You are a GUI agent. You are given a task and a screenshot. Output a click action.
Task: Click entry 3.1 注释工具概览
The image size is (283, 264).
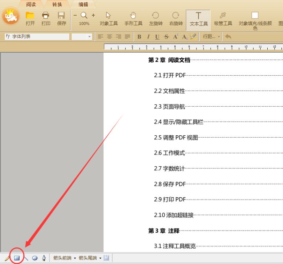pyautogui.click(x=175, y=246)
